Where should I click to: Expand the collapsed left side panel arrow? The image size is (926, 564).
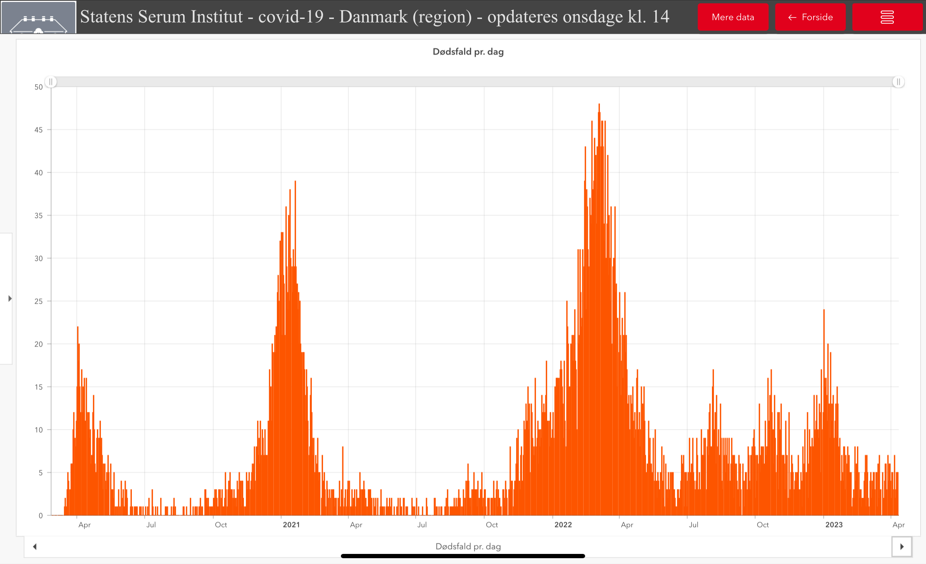[x=10, y=298]
